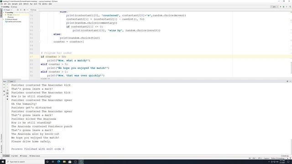Open the Event Log in status bar
Image resolution: width=292 pixels, height=164 pixels.
pos(285,156)
